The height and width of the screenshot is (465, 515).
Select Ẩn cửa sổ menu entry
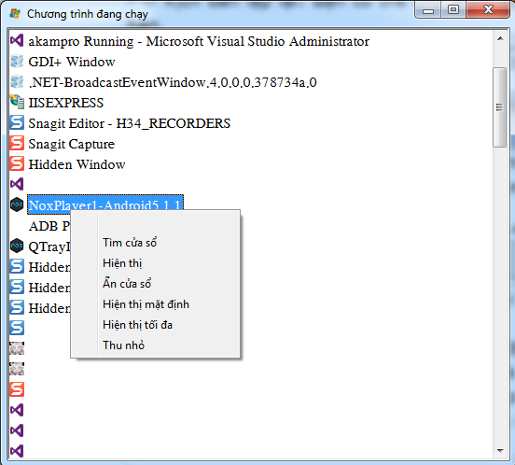click(x=127, y=284)
